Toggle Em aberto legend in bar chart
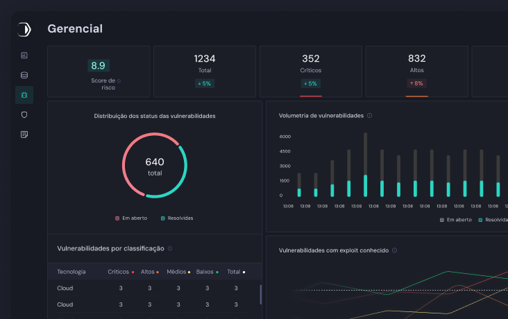 click(x=455, y=219)
